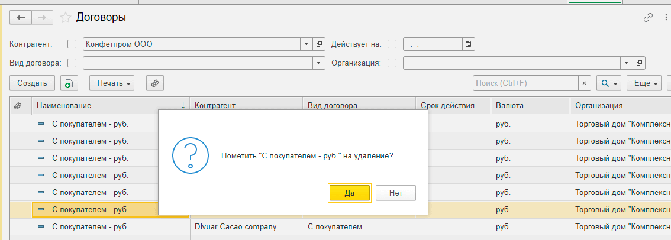Viewport: 671px width, 240px height.
Task: Click the Создать button
Action: click(32, 83)
